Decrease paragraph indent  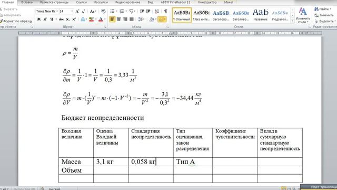click(142, 11)
